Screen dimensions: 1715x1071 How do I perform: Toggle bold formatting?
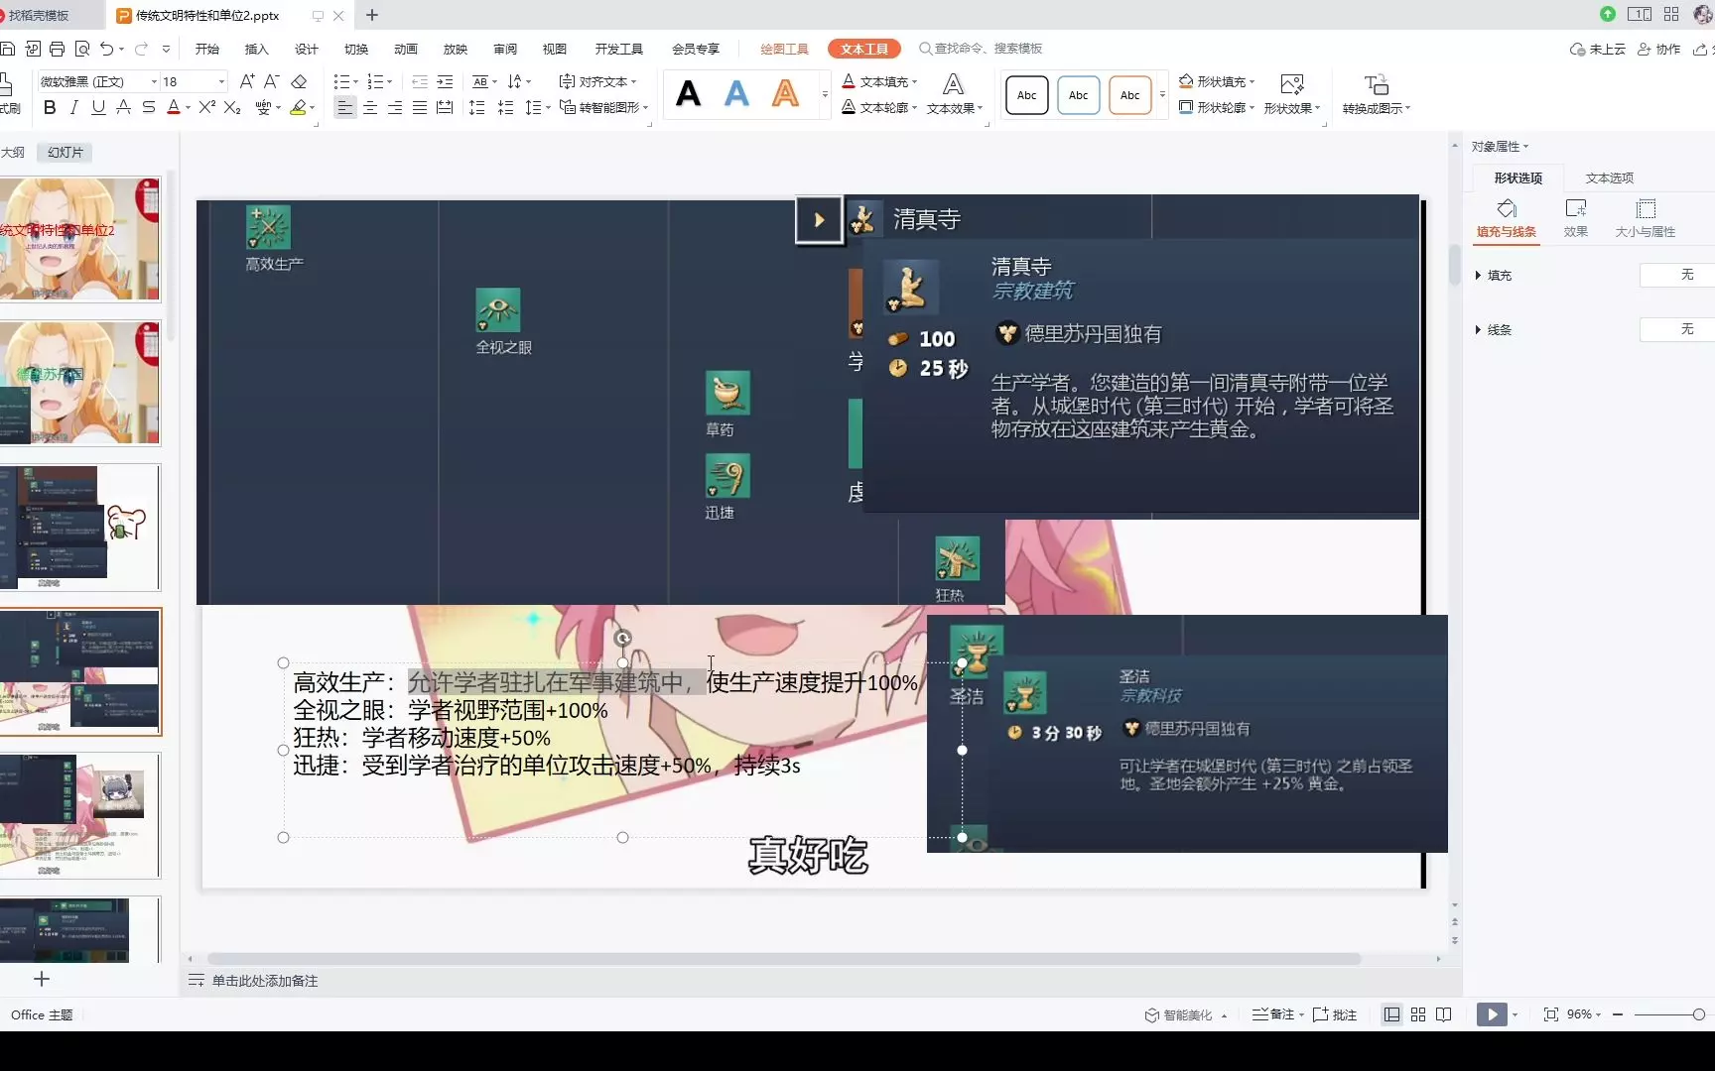(x=50, y=107)
